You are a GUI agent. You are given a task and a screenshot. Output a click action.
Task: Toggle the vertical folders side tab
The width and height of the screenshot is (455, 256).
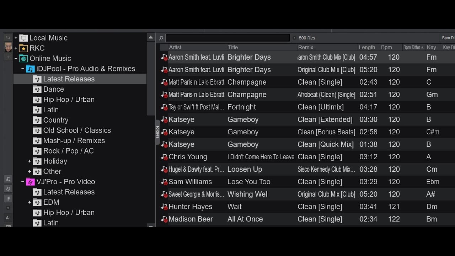(x=157, y=132)
